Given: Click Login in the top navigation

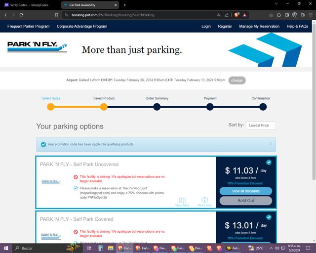Looking at the screenshot, I should [x=206, y=26].
